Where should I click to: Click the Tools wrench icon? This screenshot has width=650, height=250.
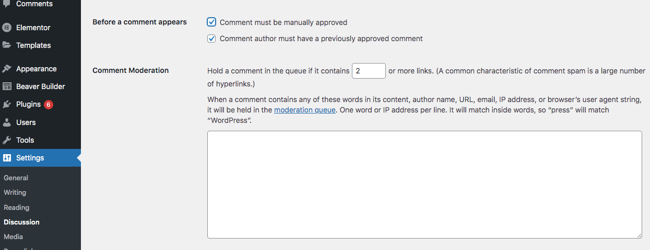pos(7,140)
